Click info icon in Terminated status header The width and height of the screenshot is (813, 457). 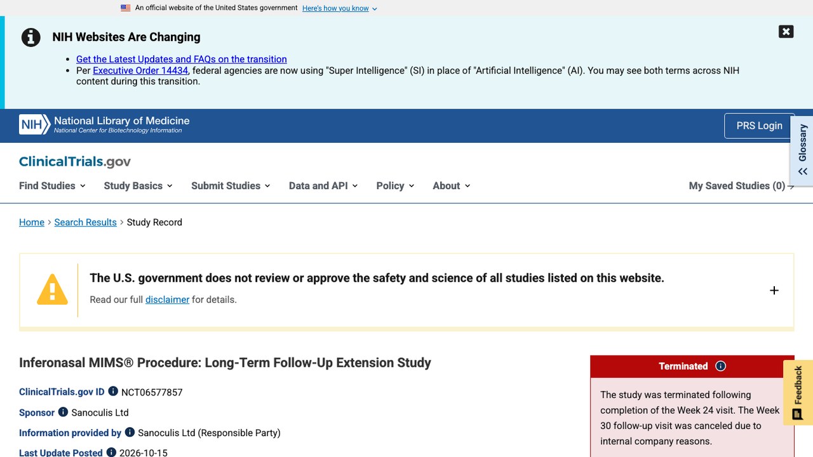tap(720, 366)
